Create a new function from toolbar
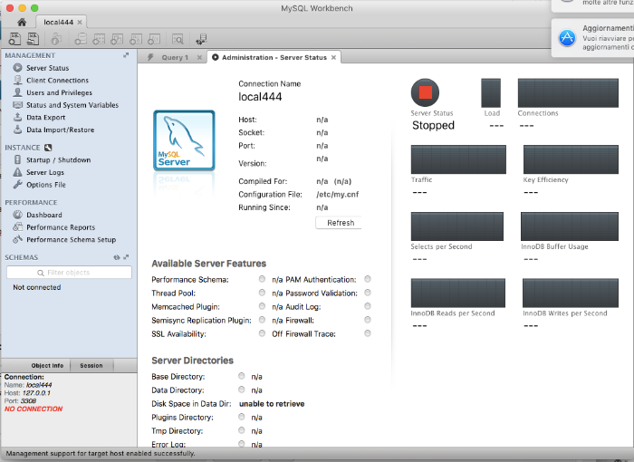 [x=154, y=39]
